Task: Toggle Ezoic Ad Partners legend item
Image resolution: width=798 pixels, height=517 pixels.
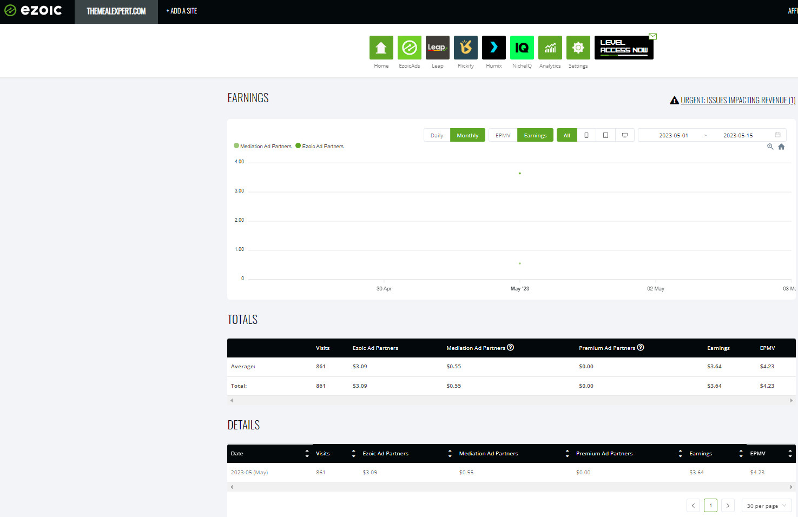Action: [319, 146]
